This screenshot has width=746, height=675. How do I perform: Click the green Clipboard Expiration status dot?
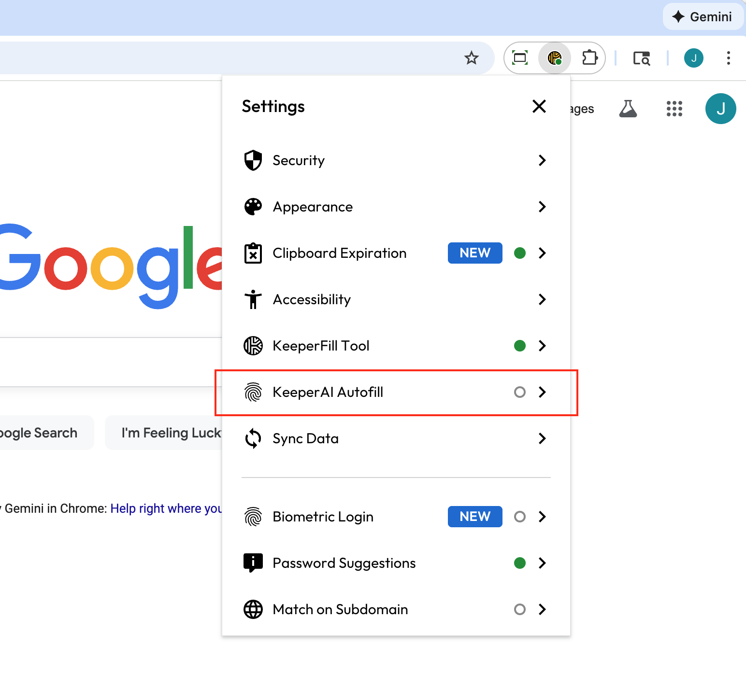pyautogui.click(x=519, y=253)
